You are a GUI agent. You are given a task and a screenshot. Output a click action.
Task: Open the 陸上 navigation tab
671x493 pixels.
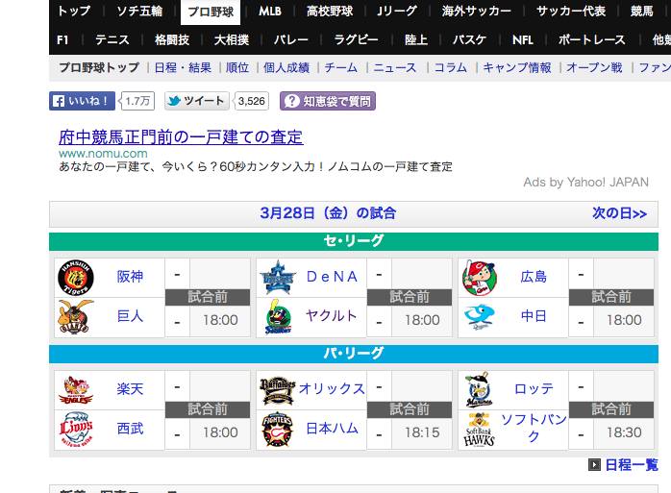pos(416,40)
